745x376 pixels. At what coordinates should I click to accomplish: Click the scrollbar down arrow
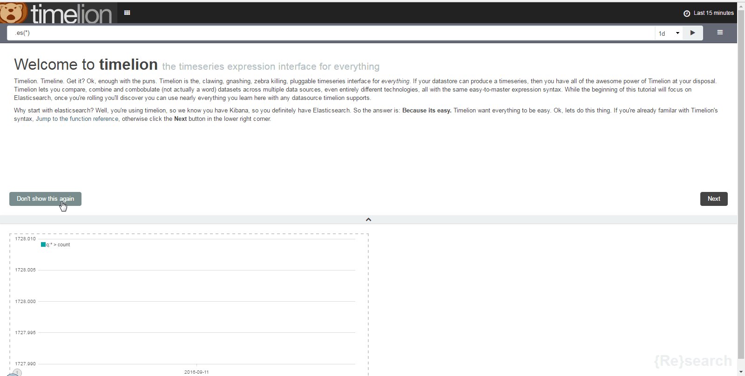[741, 372]
